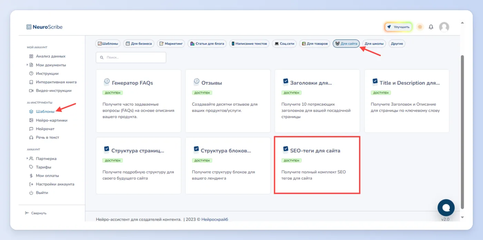Image resolution: width=483 pixels, height=240 pixels.
Task: Toggle the sun light-mode icon
Action: pyautogui.click(x=420, y=27)
